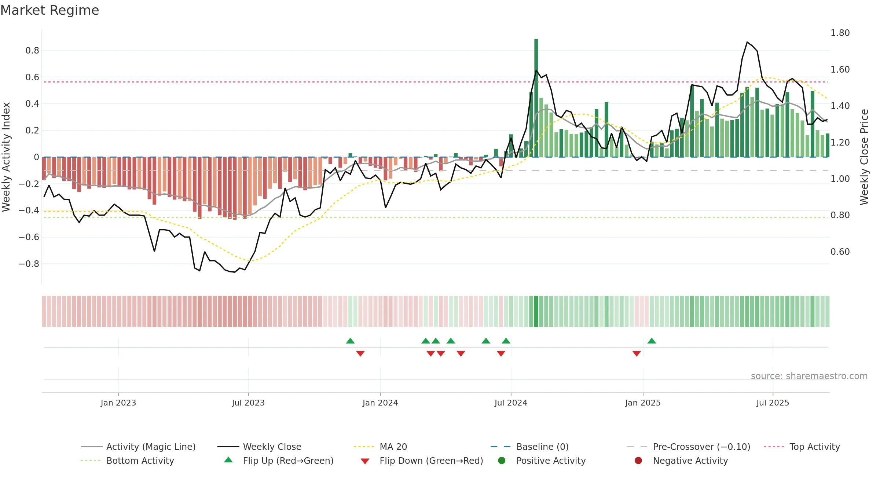Click the Weekly Activity Index axis title
The height and width of the screenshot is (495, 880).
[6, 157]
